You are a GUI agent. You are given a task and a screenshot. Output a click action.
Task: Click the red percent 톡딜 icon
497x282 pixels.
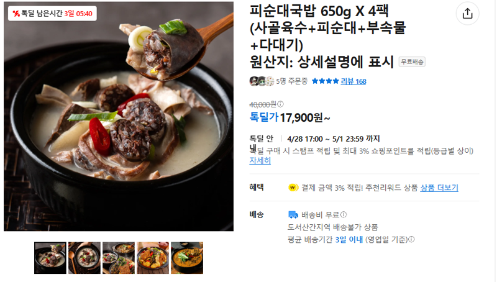pos(16,14)
